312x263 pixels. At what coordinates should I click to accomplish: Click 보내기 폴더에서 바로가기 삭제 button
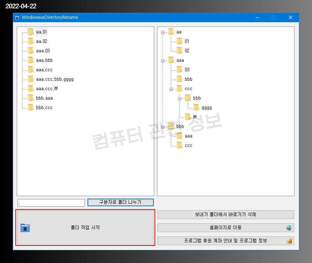[x=226, y=215]
